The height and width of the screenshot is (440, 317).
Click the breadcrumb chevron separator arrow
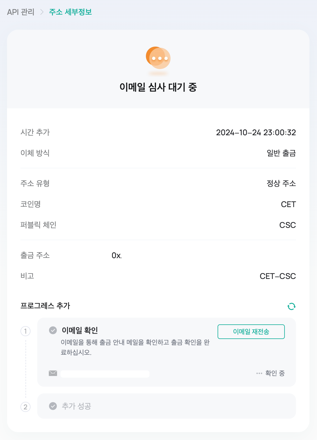click(x=42, y=12)
